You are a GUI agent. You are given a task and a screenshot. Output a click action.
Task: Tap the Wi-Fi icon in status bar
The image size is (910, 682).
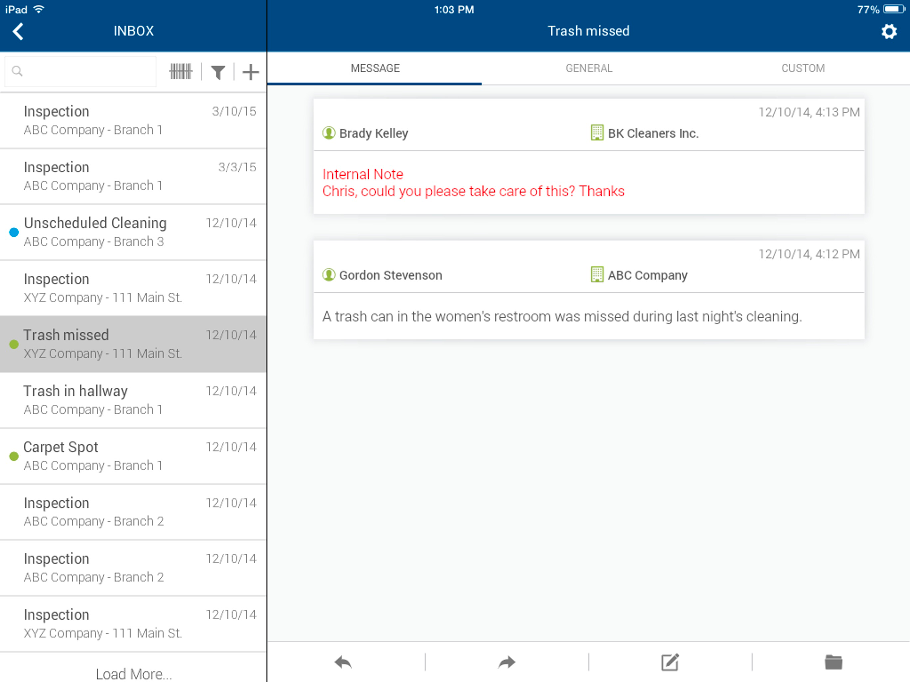click(38, 9)
